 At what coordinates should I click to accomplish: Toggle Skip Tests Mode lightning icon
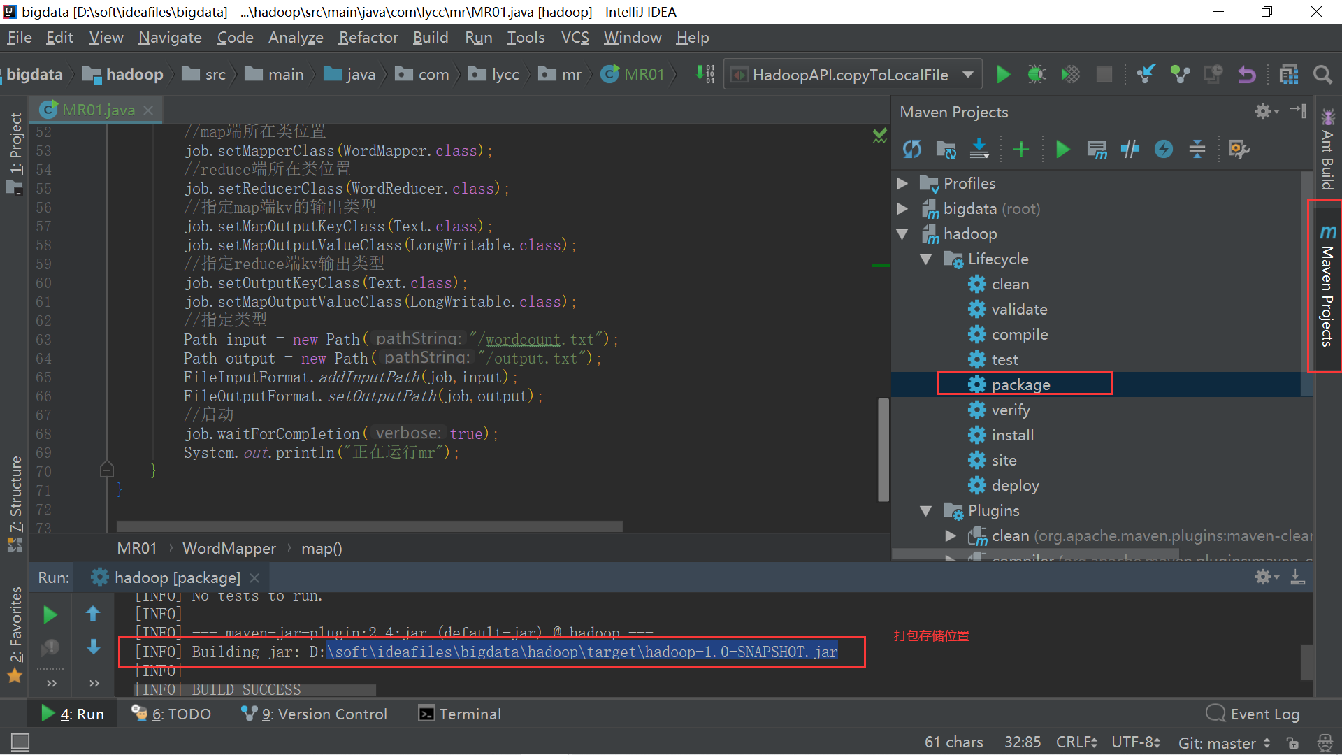point(1163,149)
